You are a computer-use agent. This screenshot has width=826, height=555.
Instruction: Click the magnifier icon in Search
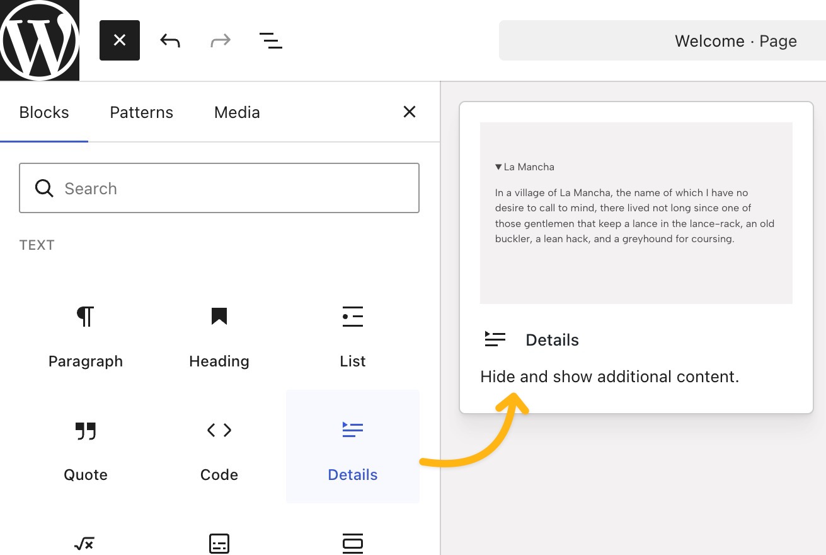click(x=44, y=188)
